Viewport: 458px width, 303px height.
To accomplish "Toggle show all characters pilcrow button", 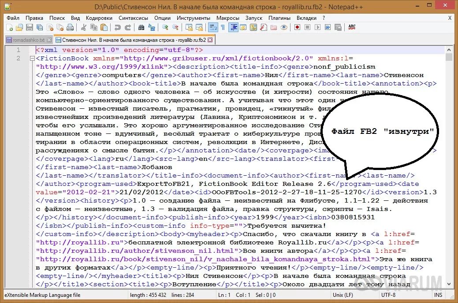I will tap(223, 27).
